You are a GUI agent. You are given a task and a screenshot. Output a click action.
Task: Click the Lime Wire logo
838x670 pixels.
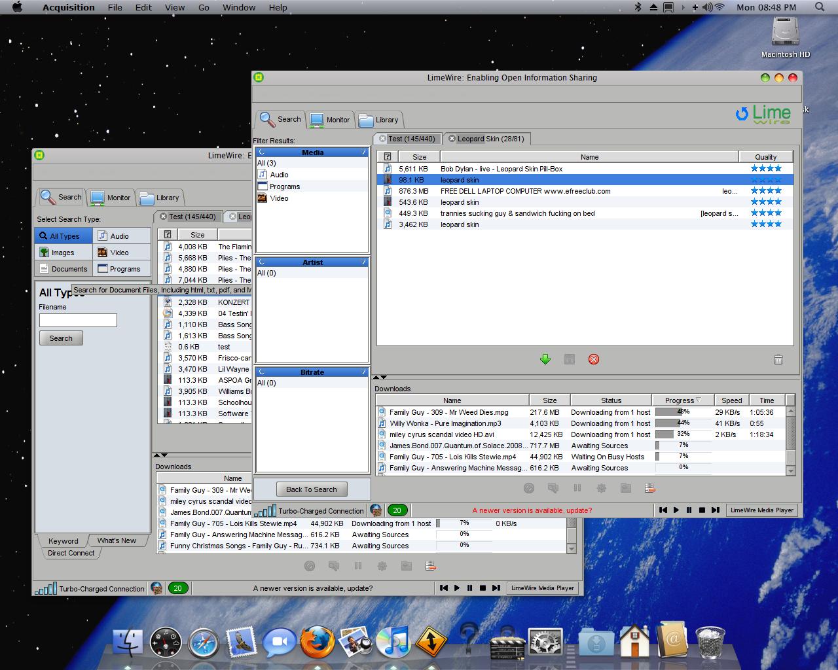763,114
